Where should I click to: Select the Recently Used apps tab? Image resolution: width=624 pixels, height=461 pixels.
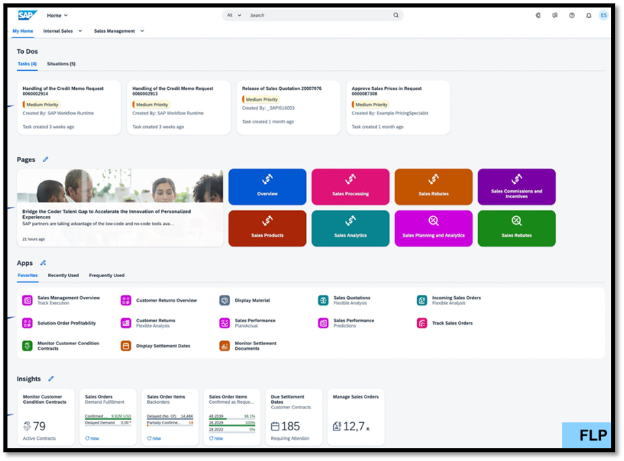(x=63, y=275)
